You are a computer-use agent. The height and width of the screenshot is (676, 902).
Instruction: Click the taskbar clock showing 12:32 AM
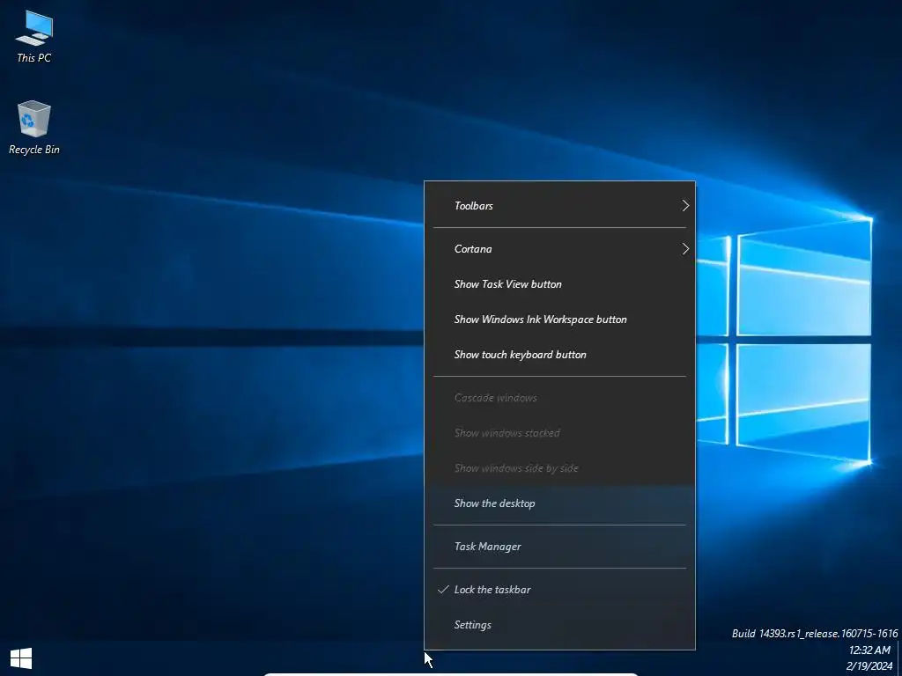(x=869, y=650)
